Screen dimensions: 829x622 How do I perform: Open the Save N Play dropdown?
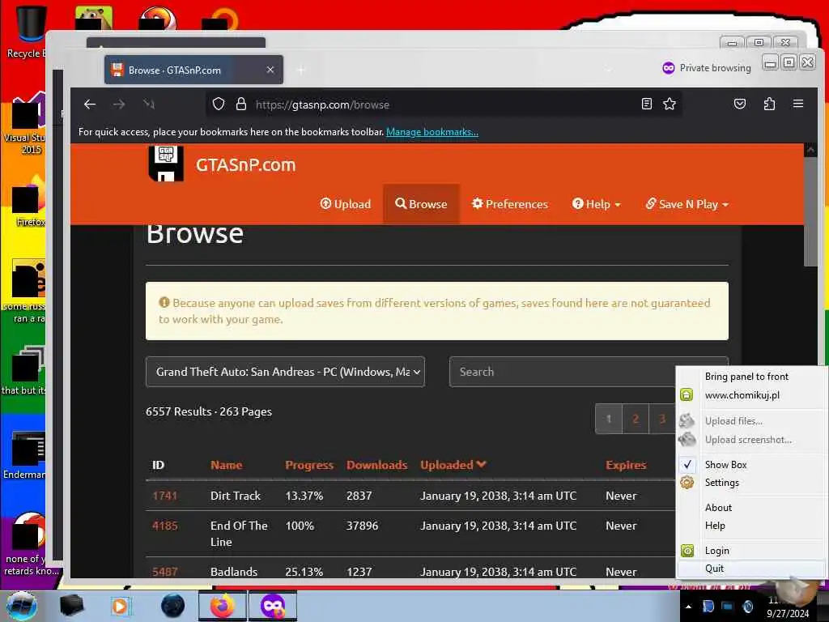(x=687, y=204)
